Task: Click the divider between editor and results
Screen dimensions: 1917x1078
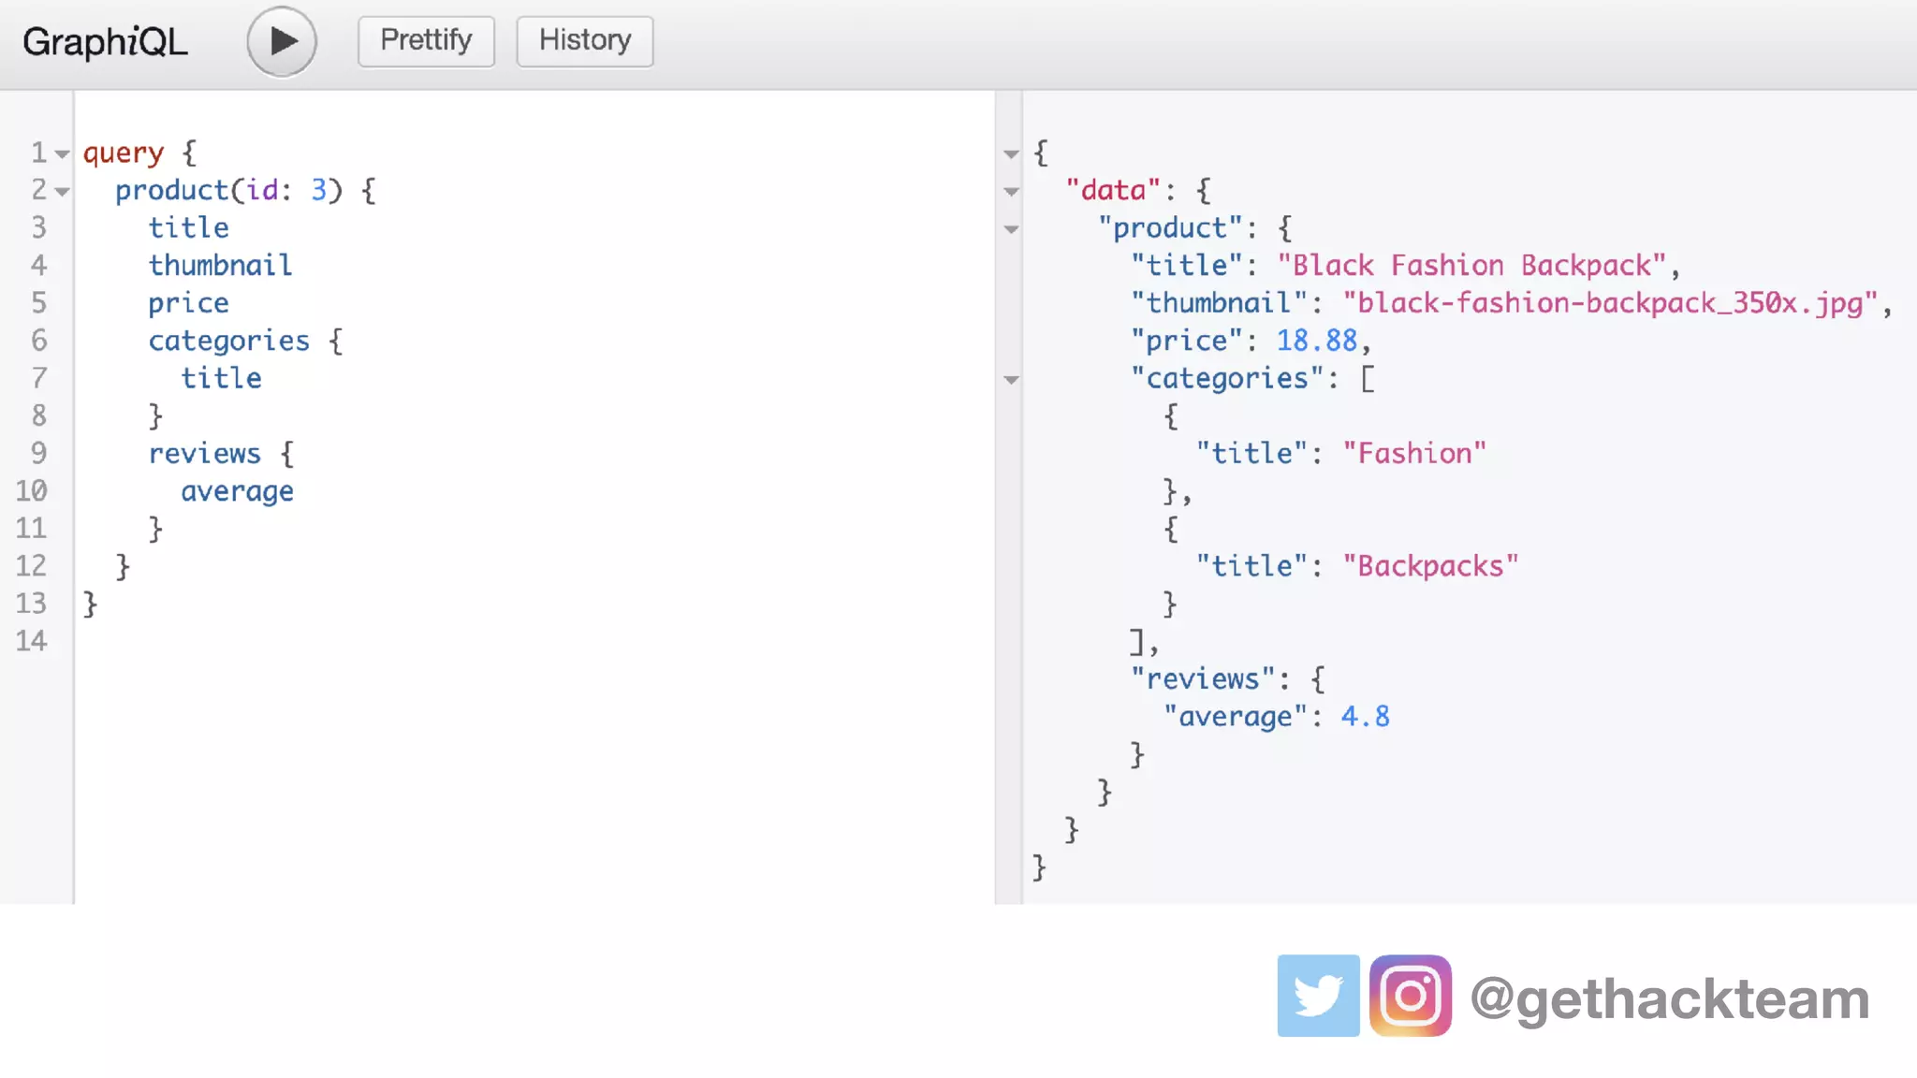Action: pyautogui.click(x=1008, y=561)
